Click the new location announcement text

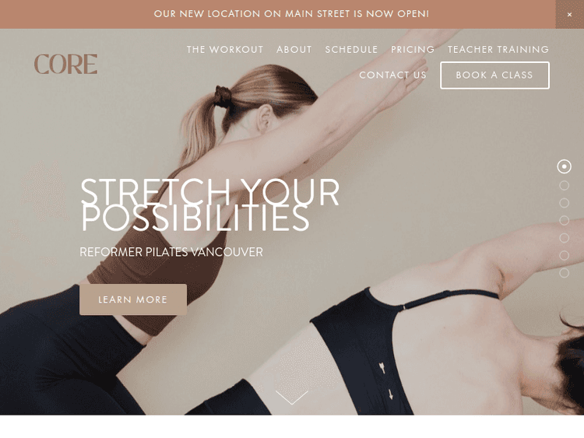coord(292,14)
